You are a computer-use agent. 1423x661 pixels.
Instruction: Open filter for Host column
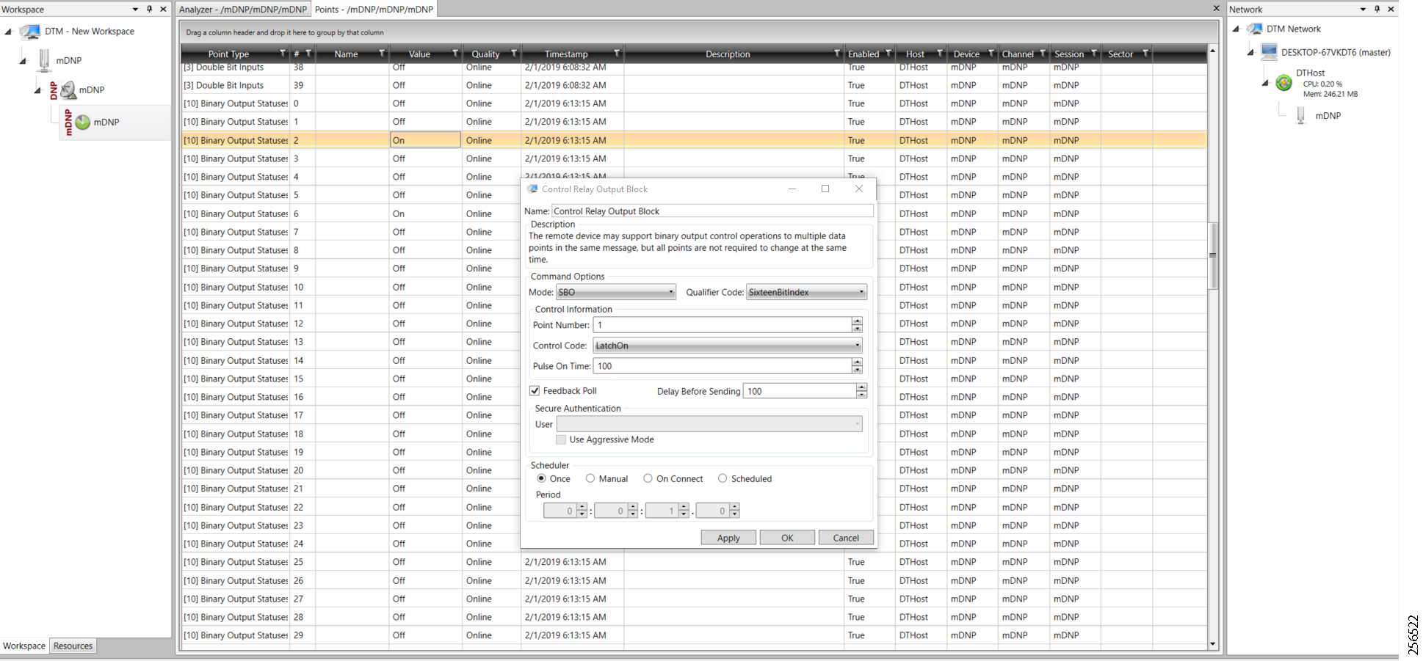940,54
